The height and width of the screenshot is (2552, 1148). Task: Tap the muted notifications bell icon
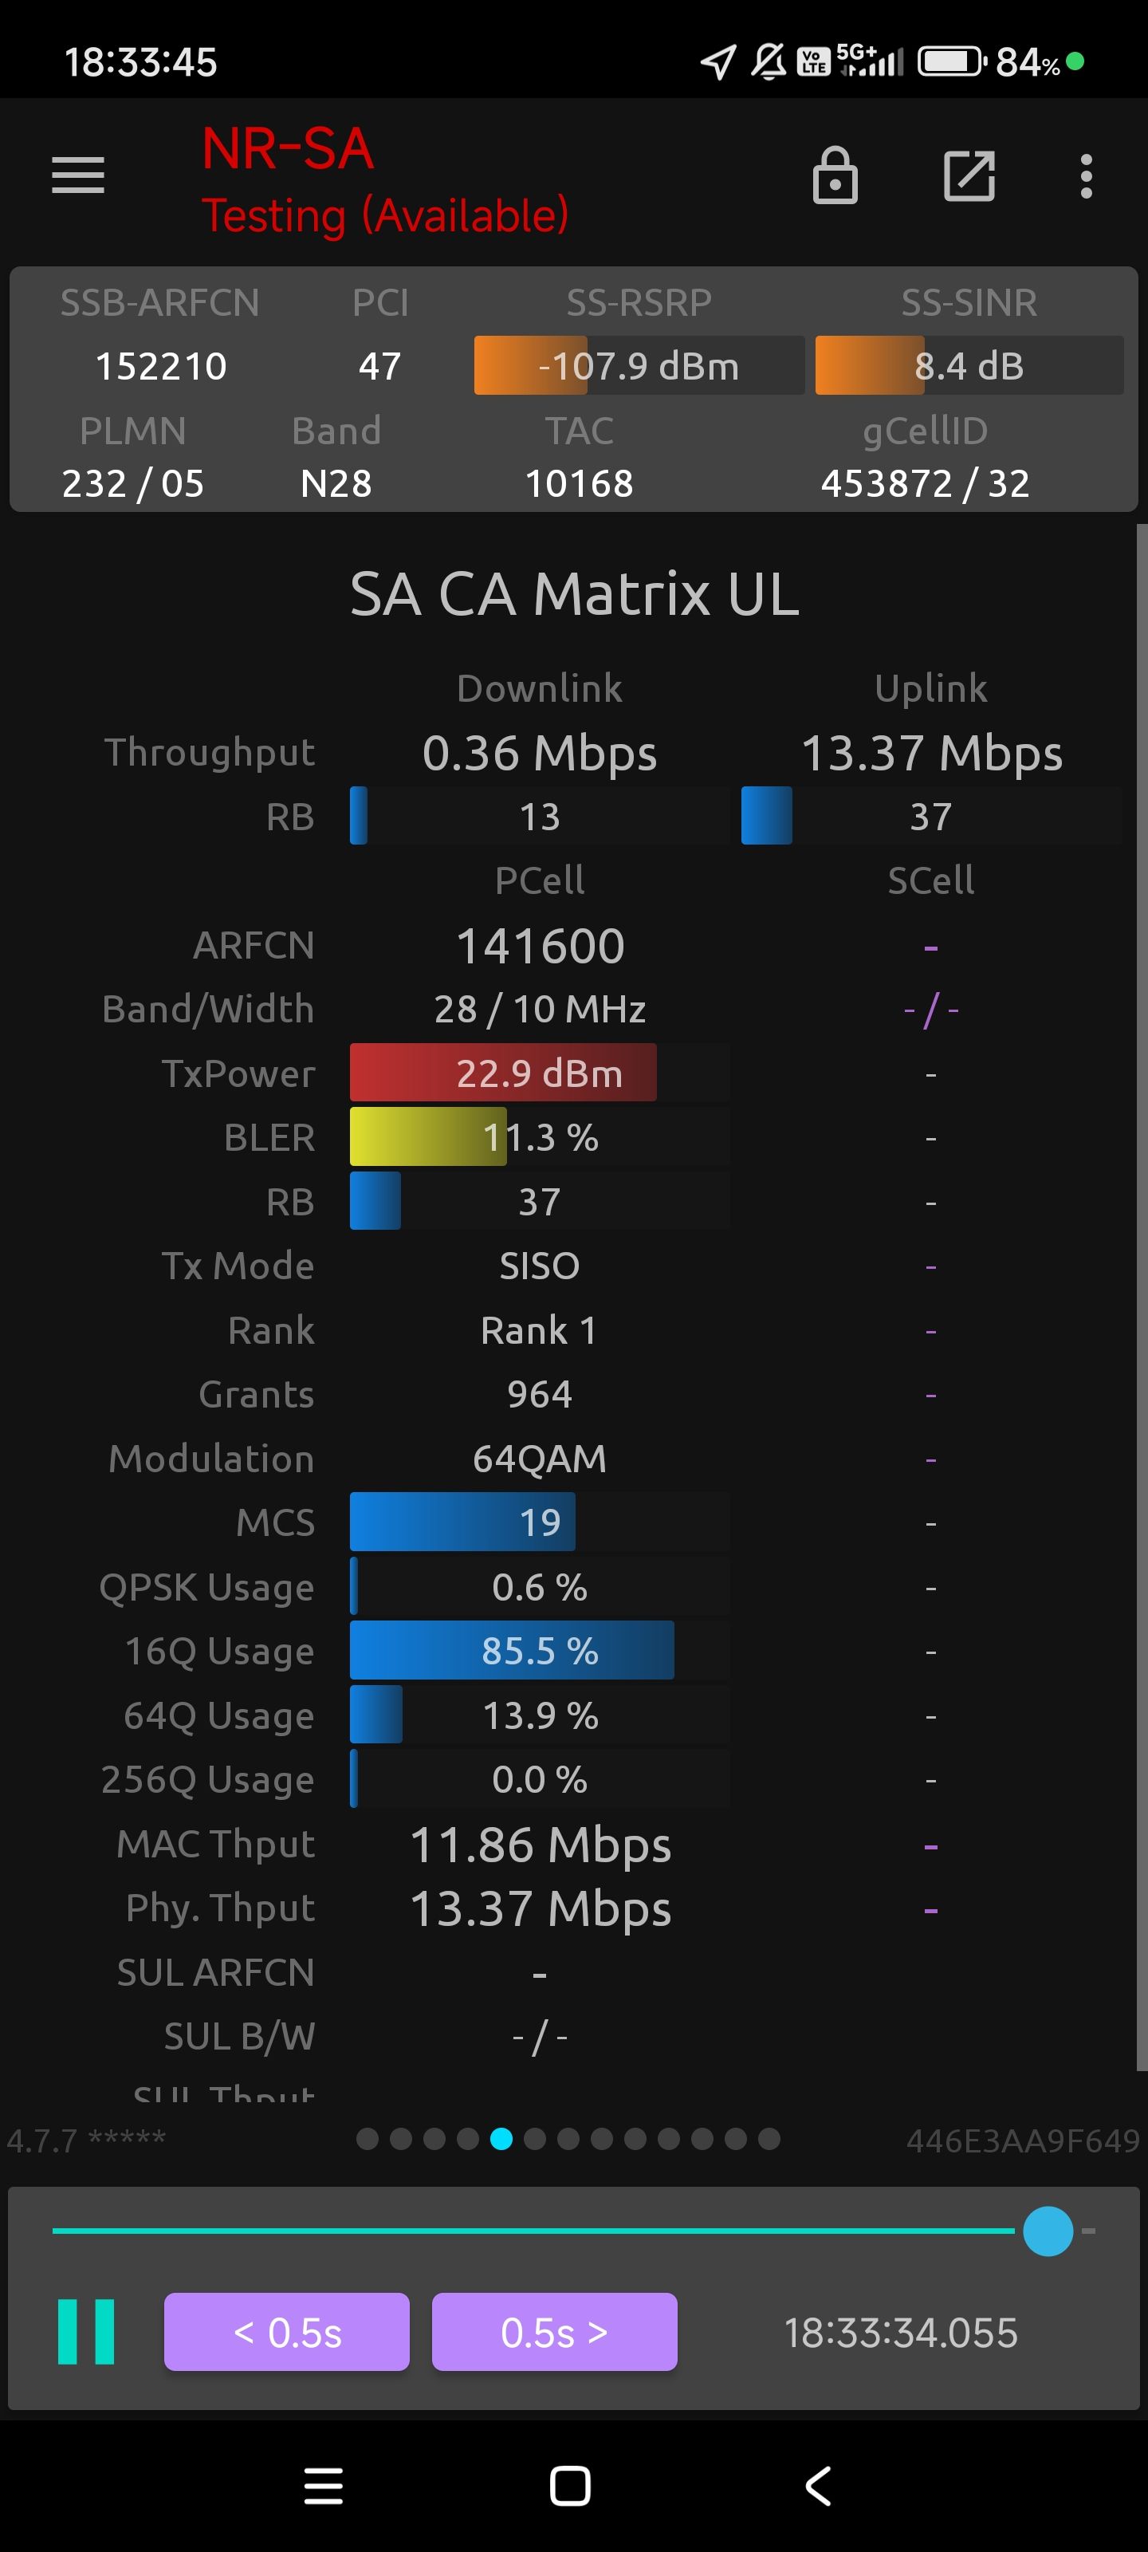tap(768, 61)
